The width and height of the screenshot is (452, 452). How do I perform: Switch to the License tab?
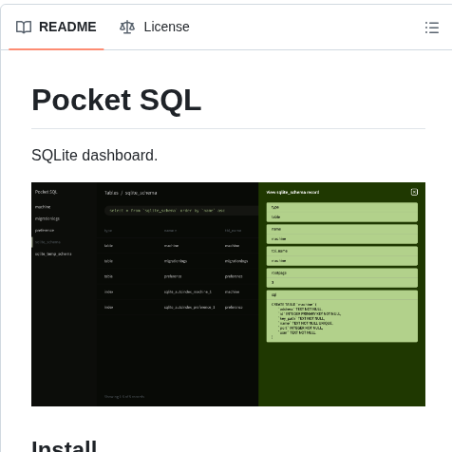pos(155,27)
